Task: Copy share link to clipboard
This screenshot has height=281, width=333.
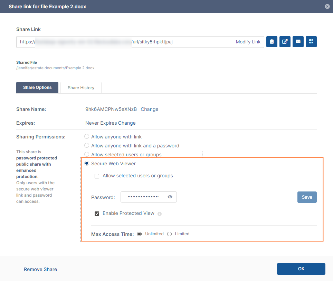Action: pyautogui.click(x=272, y=42)
